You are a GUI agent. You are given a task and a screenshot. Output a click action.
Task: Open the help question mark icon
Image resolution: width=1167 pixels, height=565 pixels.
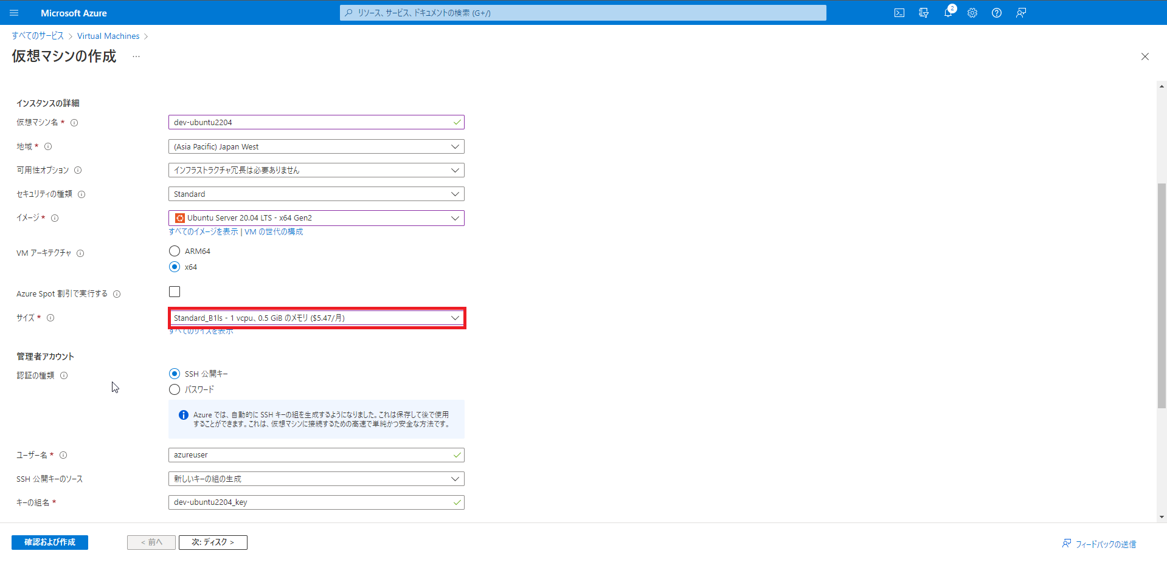pos(997,13)
